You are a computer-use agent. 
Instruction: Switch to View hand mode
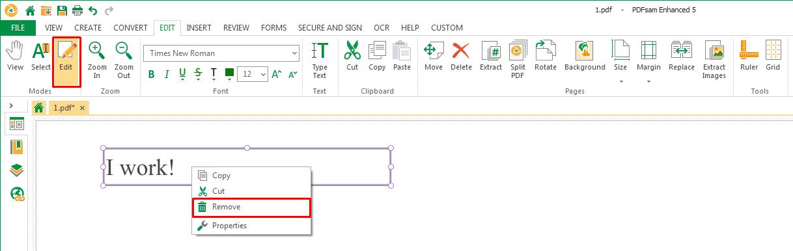pyautogui.click(x=15, y=56)
